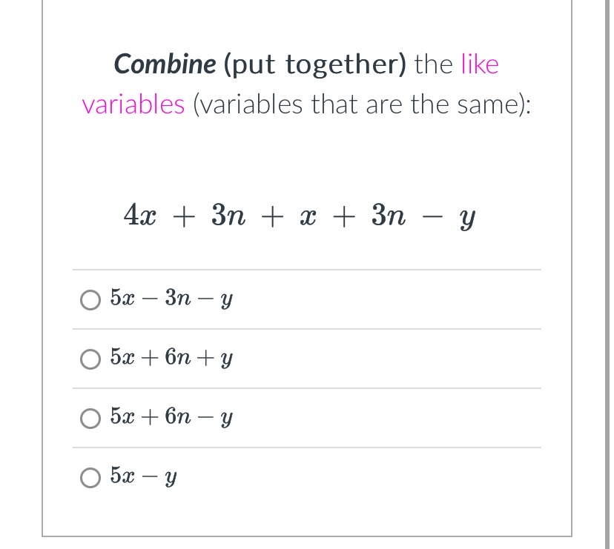Click the lone x term in the expression
Screen dimensions: 614x549
tap(308, 217)
